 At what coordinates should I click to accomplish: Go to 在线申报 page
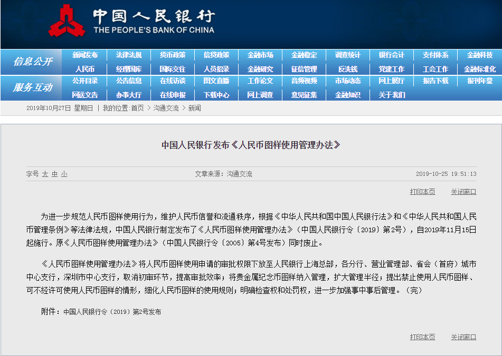click(x=173, y=95)
